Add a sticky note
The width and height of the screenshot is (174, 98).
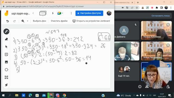(6, 54)
